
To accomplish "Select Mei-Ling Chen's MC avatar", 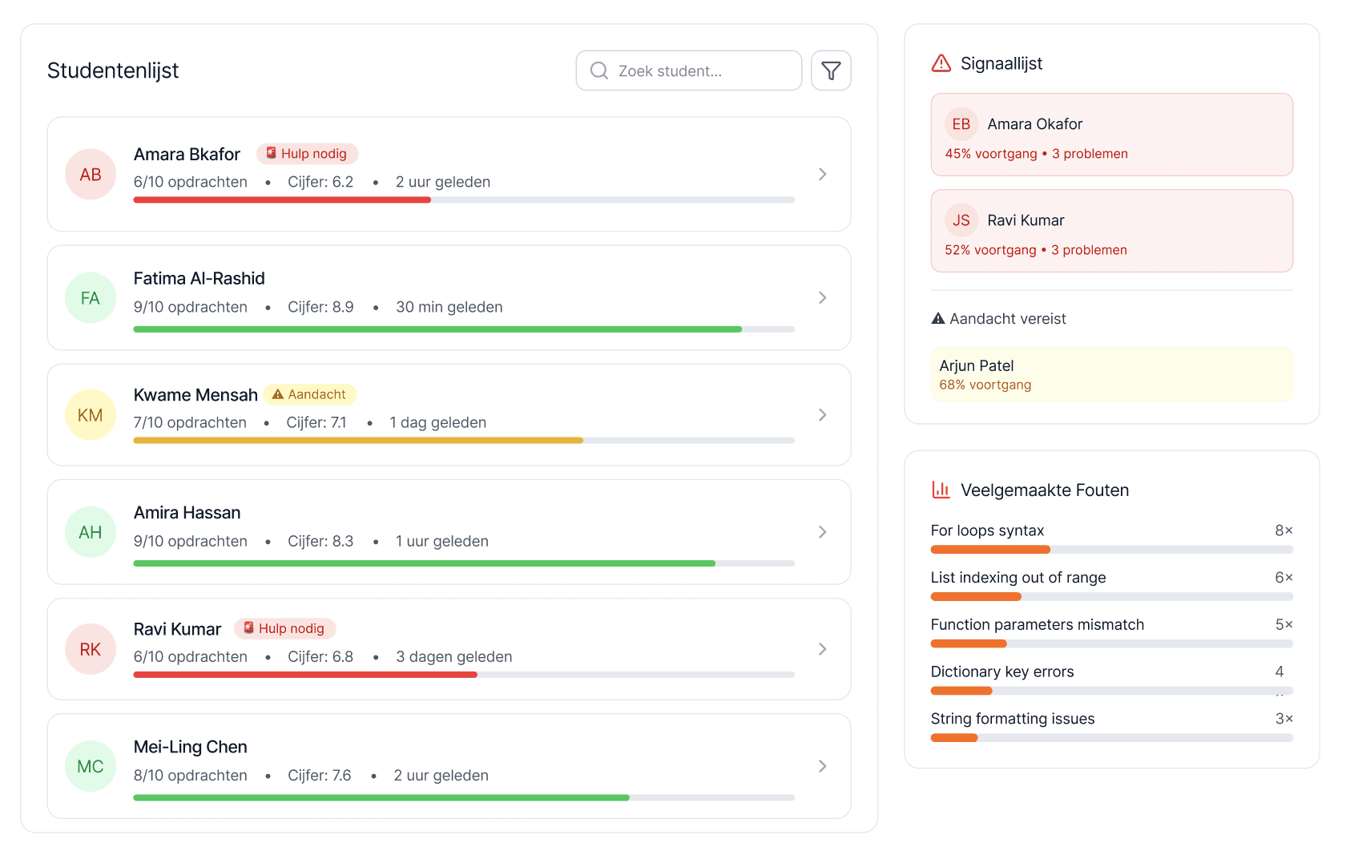I will coord(91,766).
